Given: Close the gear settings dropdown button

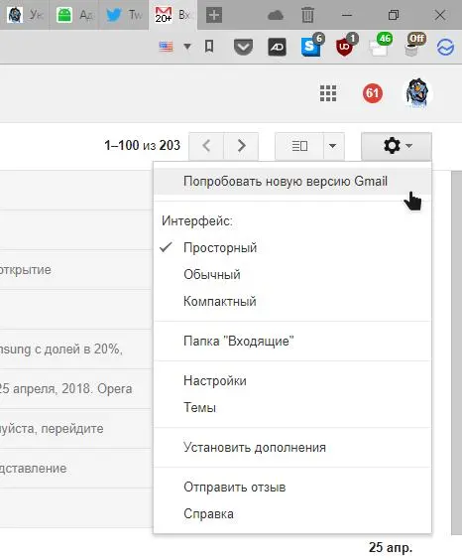Looking at the screenshot, I should click(x=397, y=146).
